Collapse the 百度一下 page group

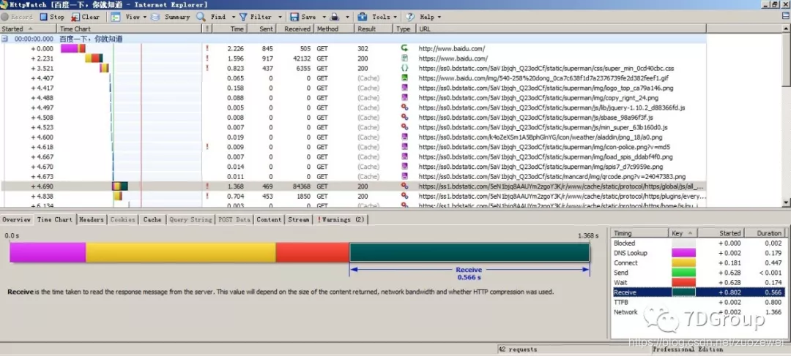tap(4, 39)
